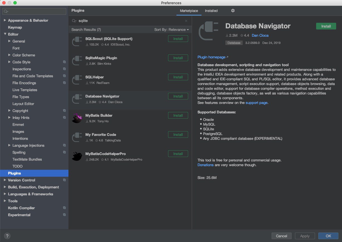The image size is (342, 242).
Task: Click the Database category tag
Action: (234, 43)
